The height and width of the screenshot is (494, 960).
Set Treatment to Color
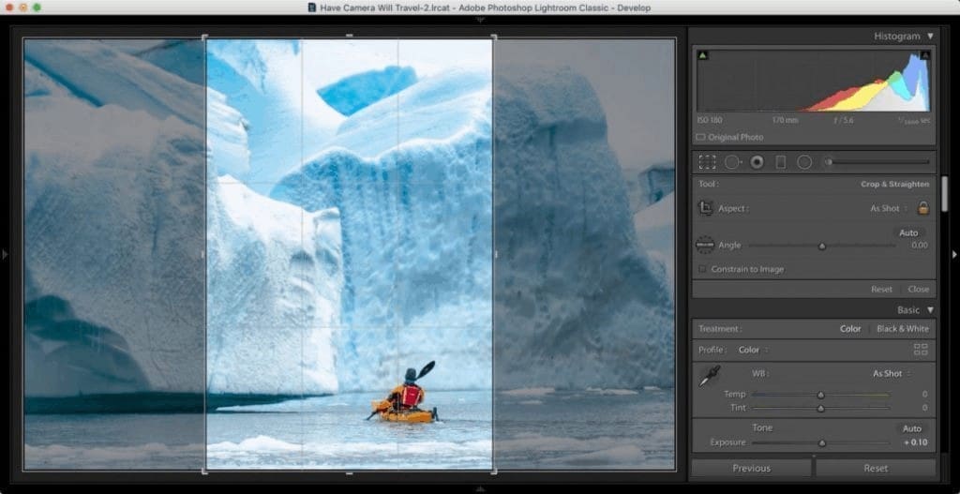(x=849, y=329)
